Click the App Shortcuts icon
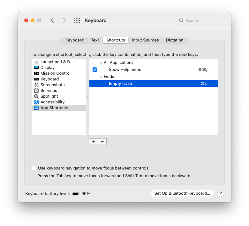249x226 pixels. point(36,108)
